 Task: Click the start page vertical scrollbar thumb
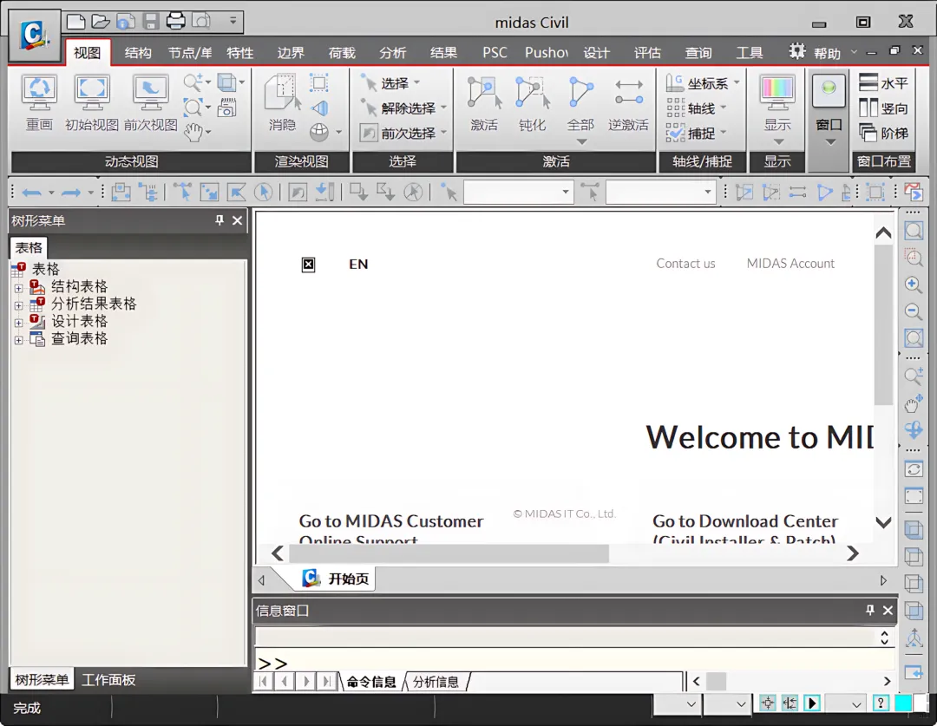(883, 324)
